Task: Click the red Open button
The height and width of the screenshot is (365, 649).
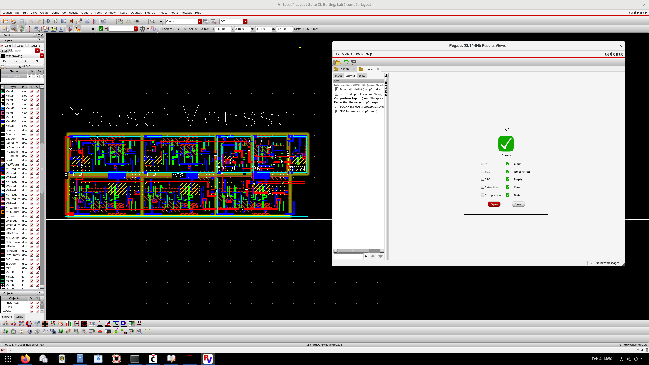Action: (x=494, y=204)
